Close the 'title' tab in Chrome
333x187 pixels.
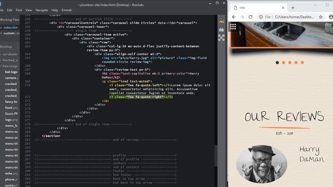tap(283, 8)
